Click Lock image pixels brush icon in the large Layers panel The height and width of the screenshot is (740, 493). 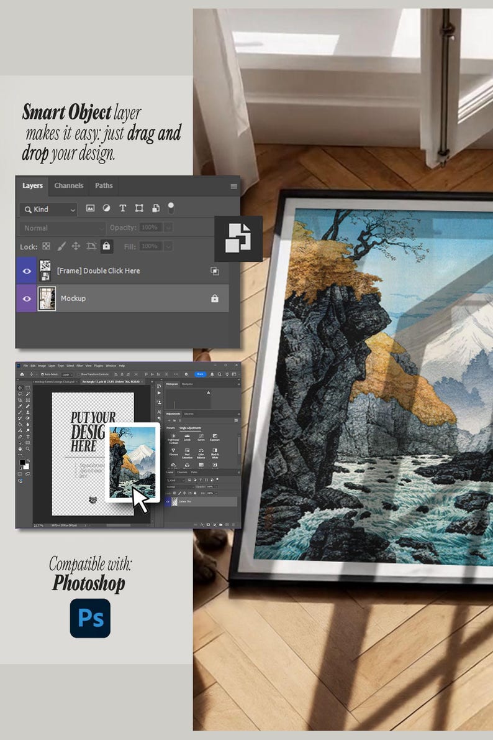(x=61, y=246)
